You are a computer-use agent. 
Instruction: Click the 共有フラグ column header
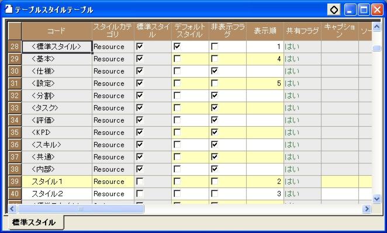[303, 31]
